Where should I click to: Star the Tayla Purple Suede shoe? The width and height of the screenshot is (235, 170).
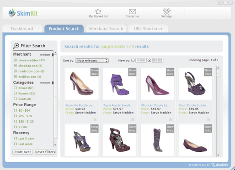pyautogui.click(x=133, y=119)
